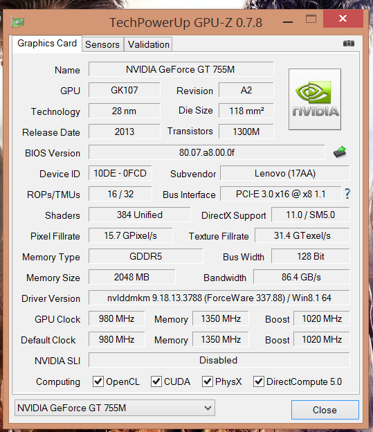Click the Subvendor field Lenovo (17AA)

tap(285, 173)
